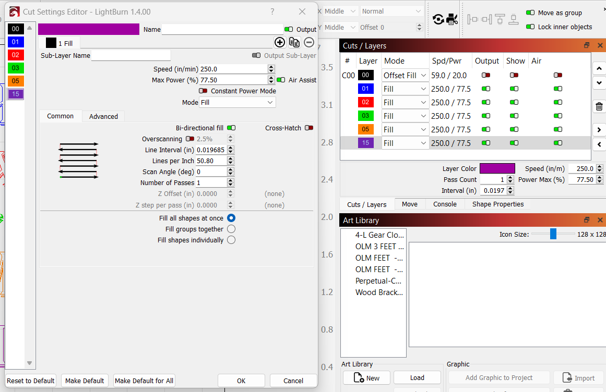Select orange layer 05 in editor list

[16, 81]
